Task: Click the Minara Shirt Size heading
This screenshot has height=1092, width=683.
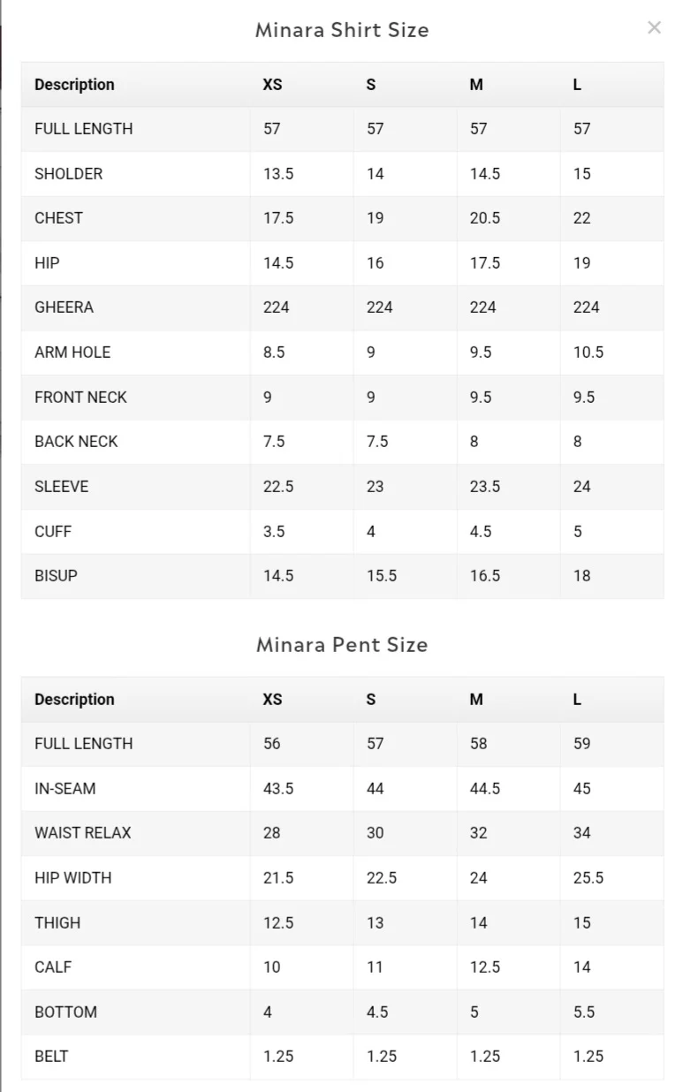Action: (x=342, y=30)
